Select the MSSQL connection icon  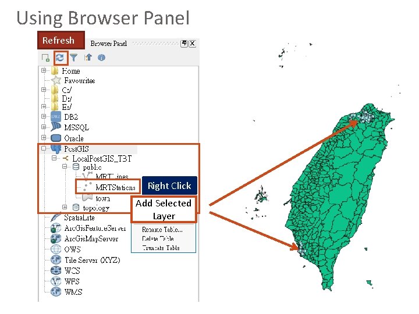click(x=56, y=127)
